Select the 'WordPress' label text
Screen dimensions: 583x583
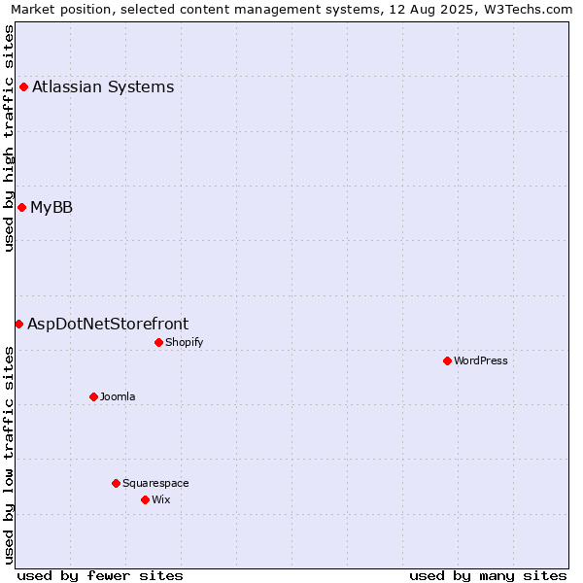pyautogui.click(x=480, y=360)
